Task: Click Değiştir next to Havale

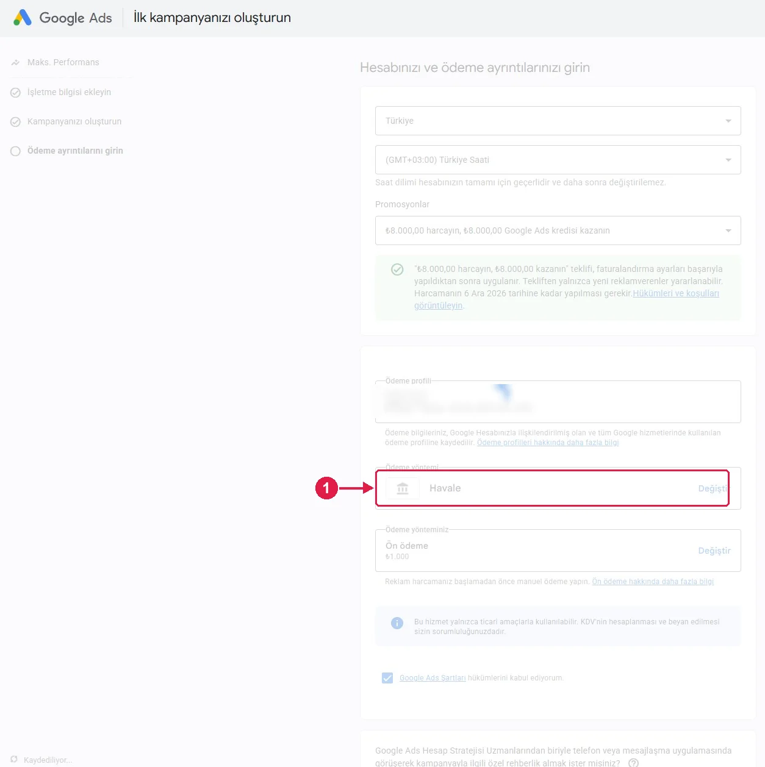Action: pyautogui.click(x=713, y=488)
